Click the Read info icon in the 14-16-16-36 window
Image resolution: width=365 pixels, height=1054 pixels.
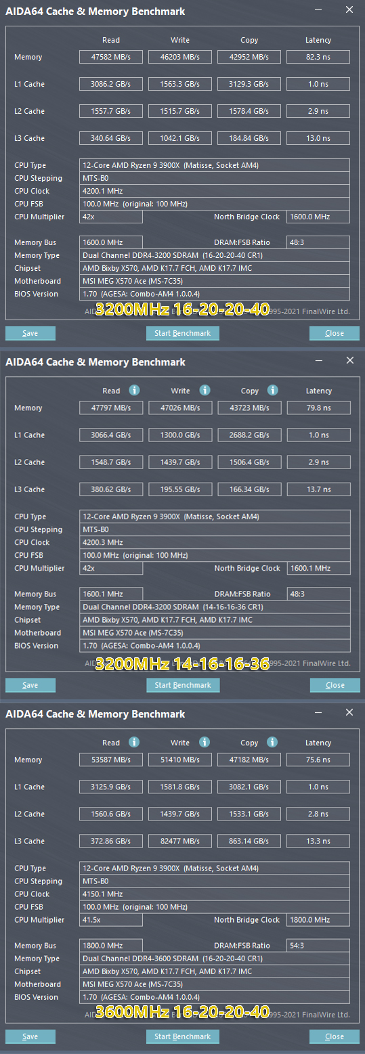click(135, 391)
